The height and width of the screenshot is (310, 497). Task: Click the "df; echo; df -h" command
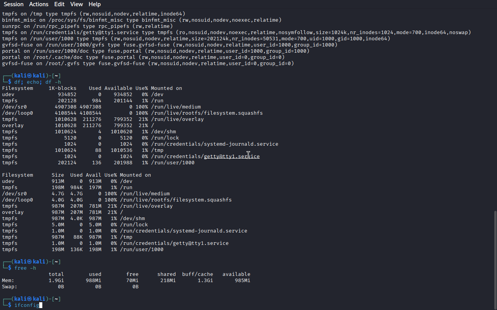click(x=37, y=82)
